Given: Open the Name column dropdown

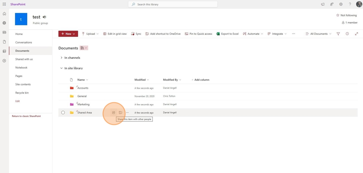Looking at the screenshot, I should click(x=83, y=80).
